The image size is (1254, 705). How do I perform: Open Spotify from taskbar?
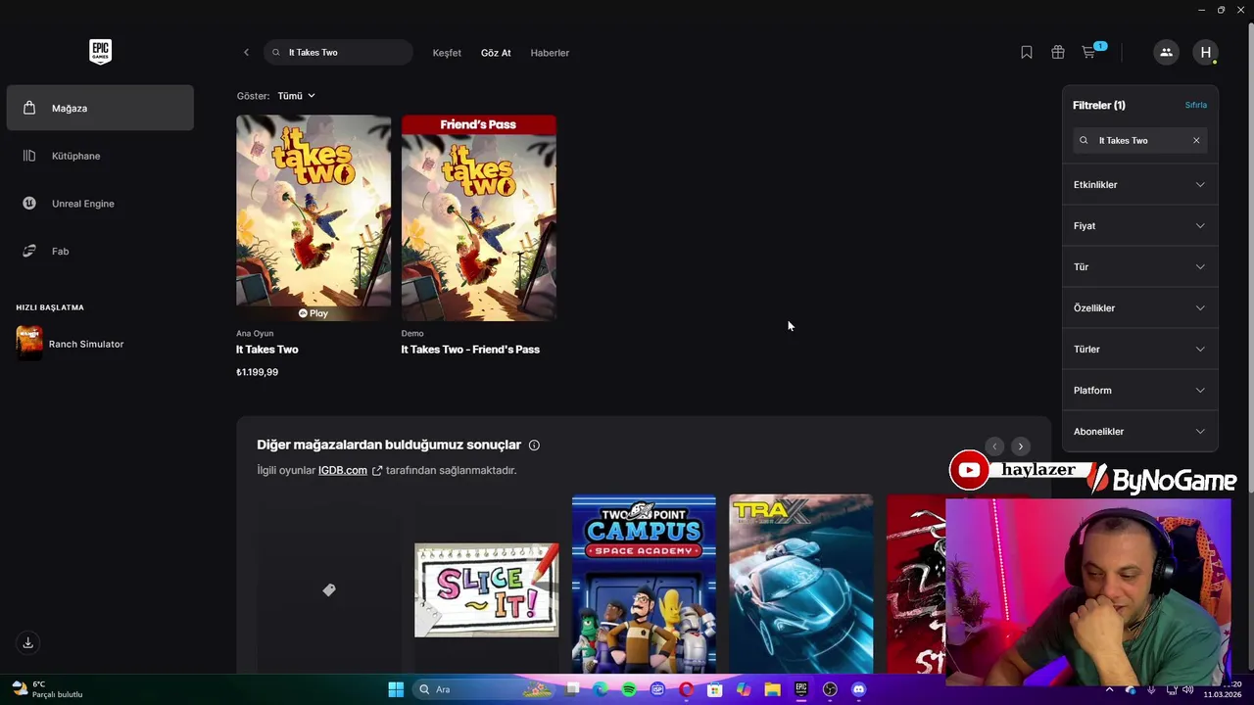pyautogui.click(x=629, y=689)
